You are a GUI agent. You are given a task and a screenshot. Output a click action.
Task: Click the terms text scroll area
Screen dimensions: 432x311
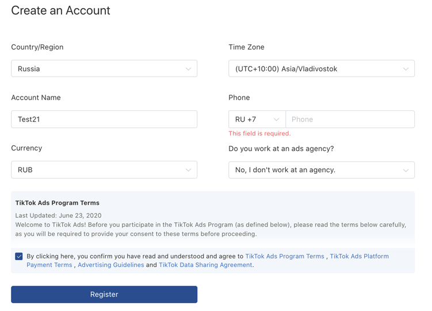coord(213,225)
